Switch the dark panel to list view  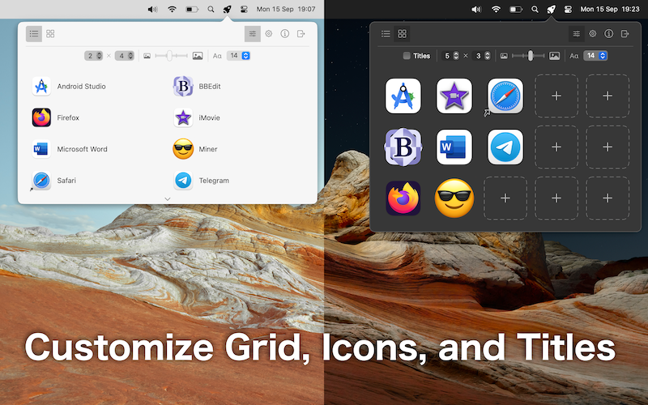pos(386,34)
